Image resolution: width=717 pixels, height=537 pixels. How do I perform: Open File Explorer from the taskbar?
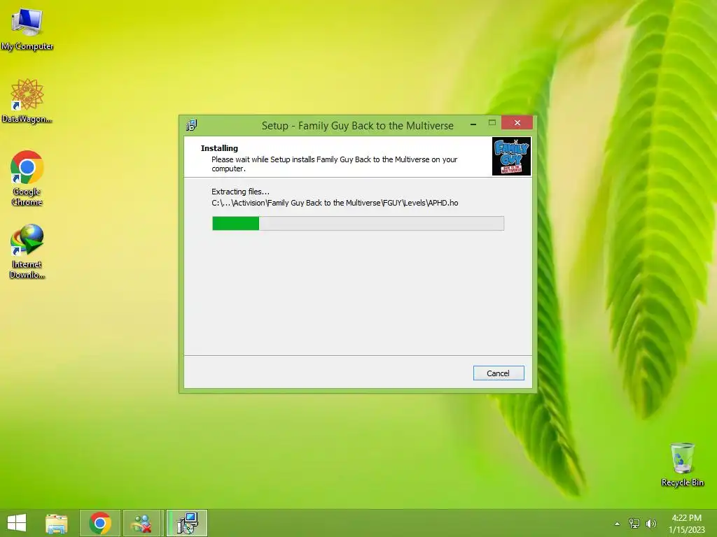[x=57, y=523]
